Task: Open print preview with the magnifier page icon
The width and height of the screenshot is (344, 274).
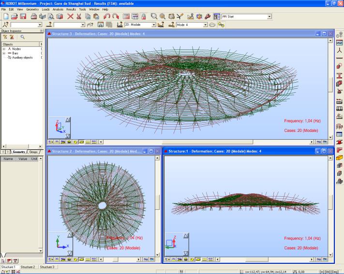Action: pos(51,16)
